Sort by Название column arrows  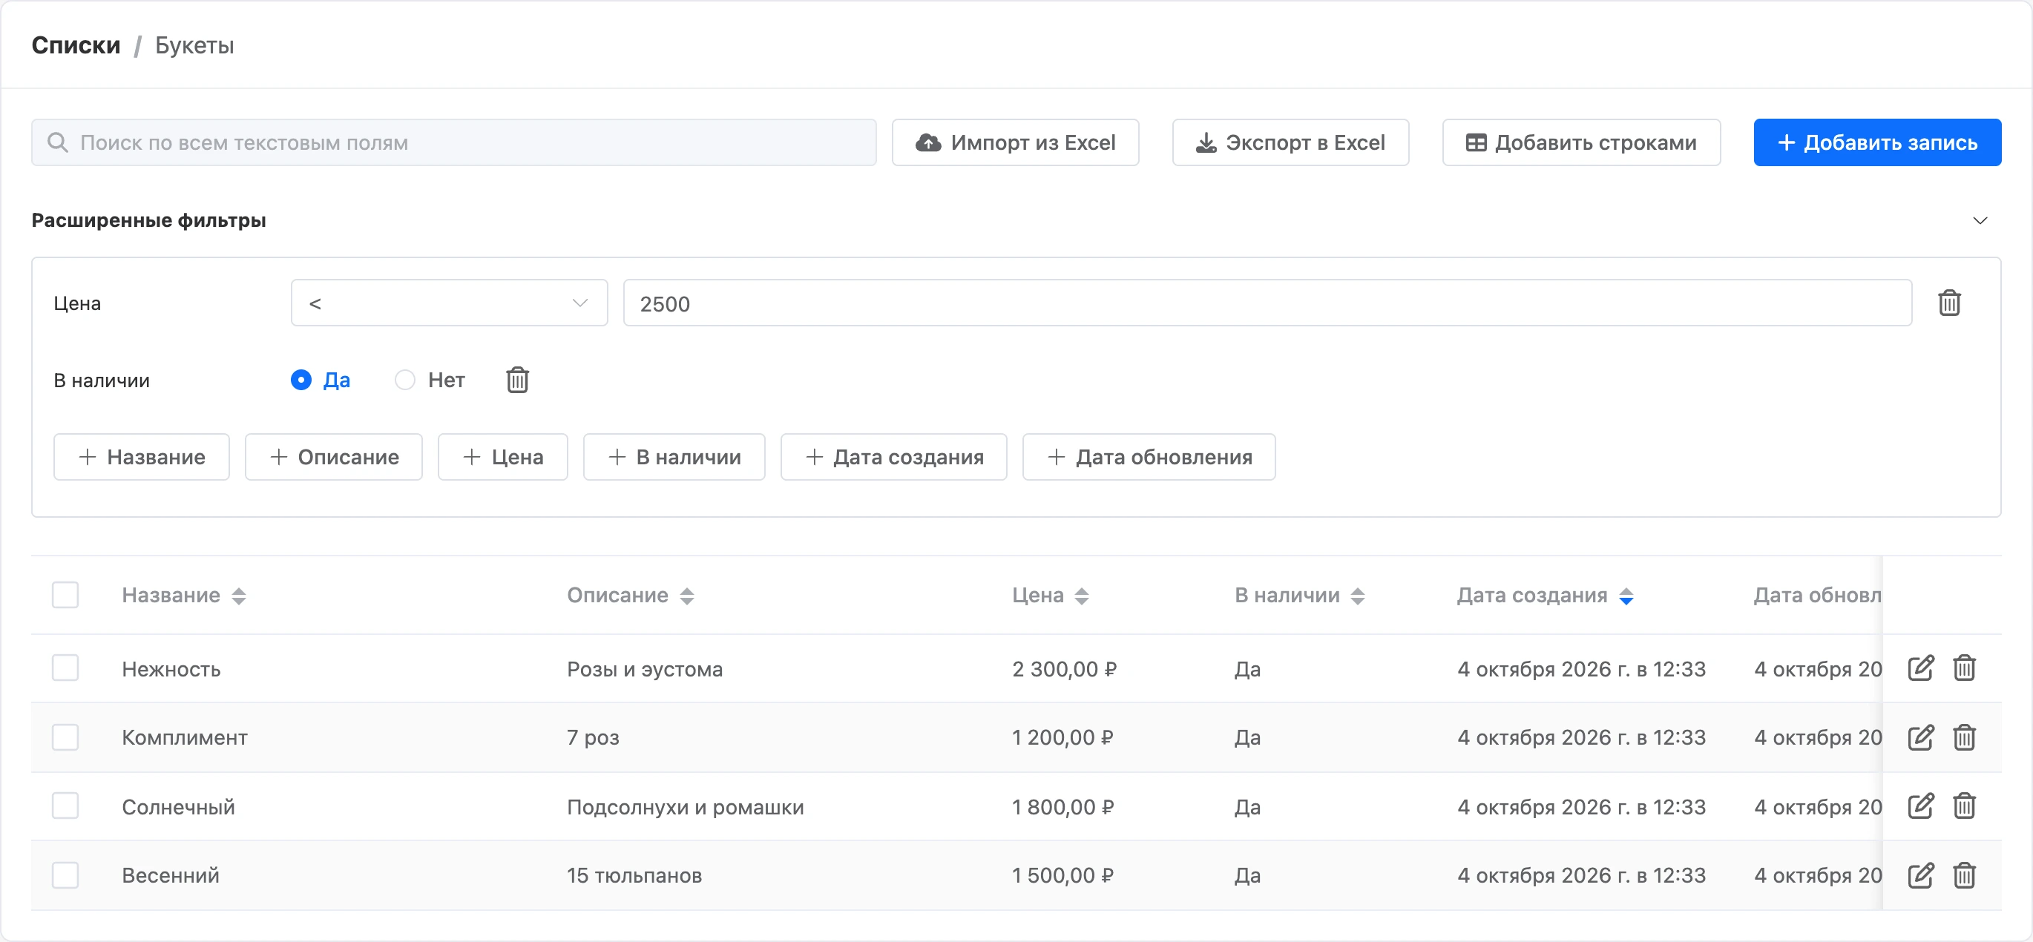(x=239, y=596)
